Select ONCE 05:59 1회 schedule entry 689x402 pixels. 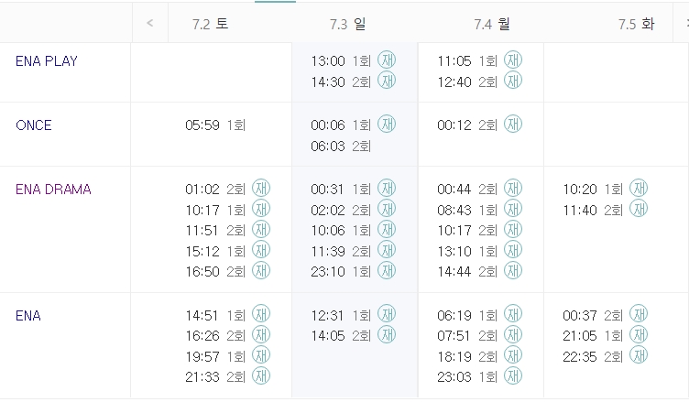[x=215, y=125]
